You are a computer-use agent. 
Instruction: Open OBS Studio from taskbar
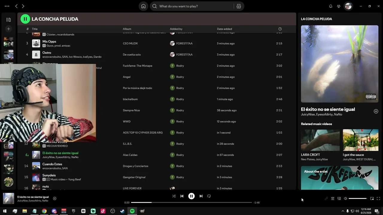[x=113, y=211]
